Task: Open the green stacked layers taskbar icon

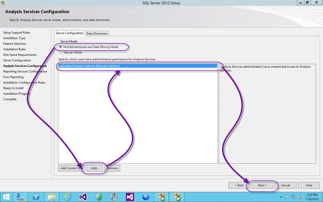Action: (x=99, y=197)
